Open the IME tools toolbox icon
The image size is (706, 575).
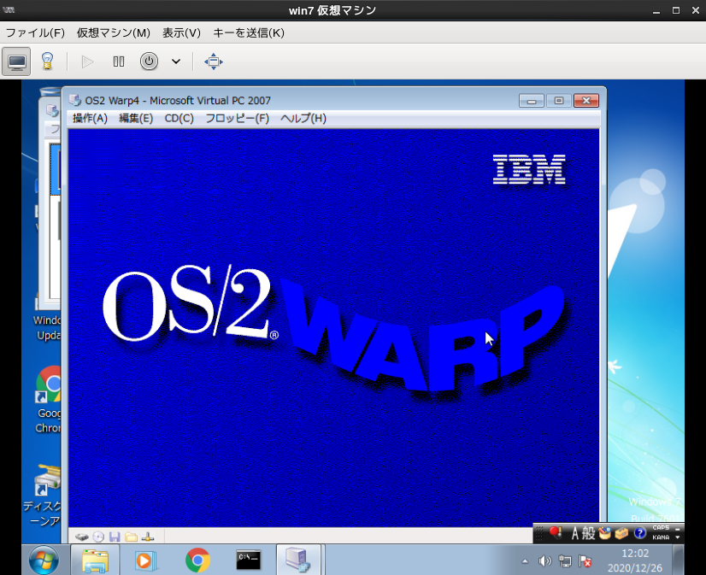coord(621,533)
